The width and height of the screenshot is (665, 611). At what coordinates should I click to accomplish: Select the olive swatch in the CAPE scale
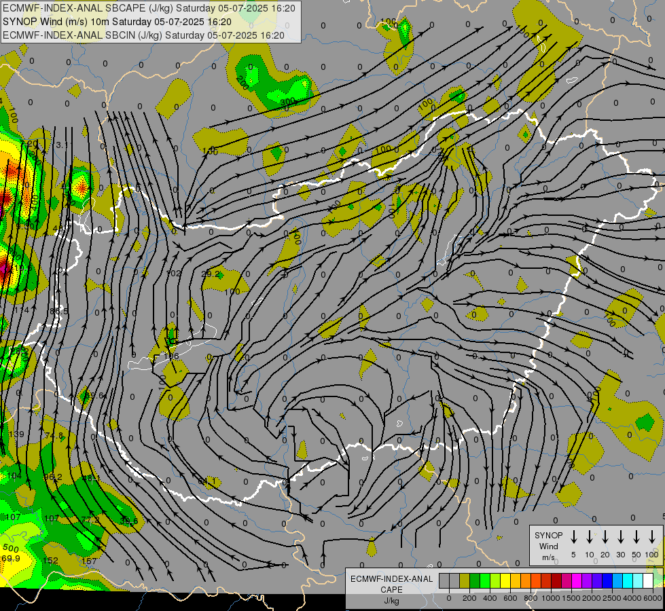click(465, 580)
